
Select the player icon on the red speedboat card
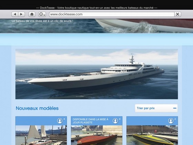tap(115, 121)
